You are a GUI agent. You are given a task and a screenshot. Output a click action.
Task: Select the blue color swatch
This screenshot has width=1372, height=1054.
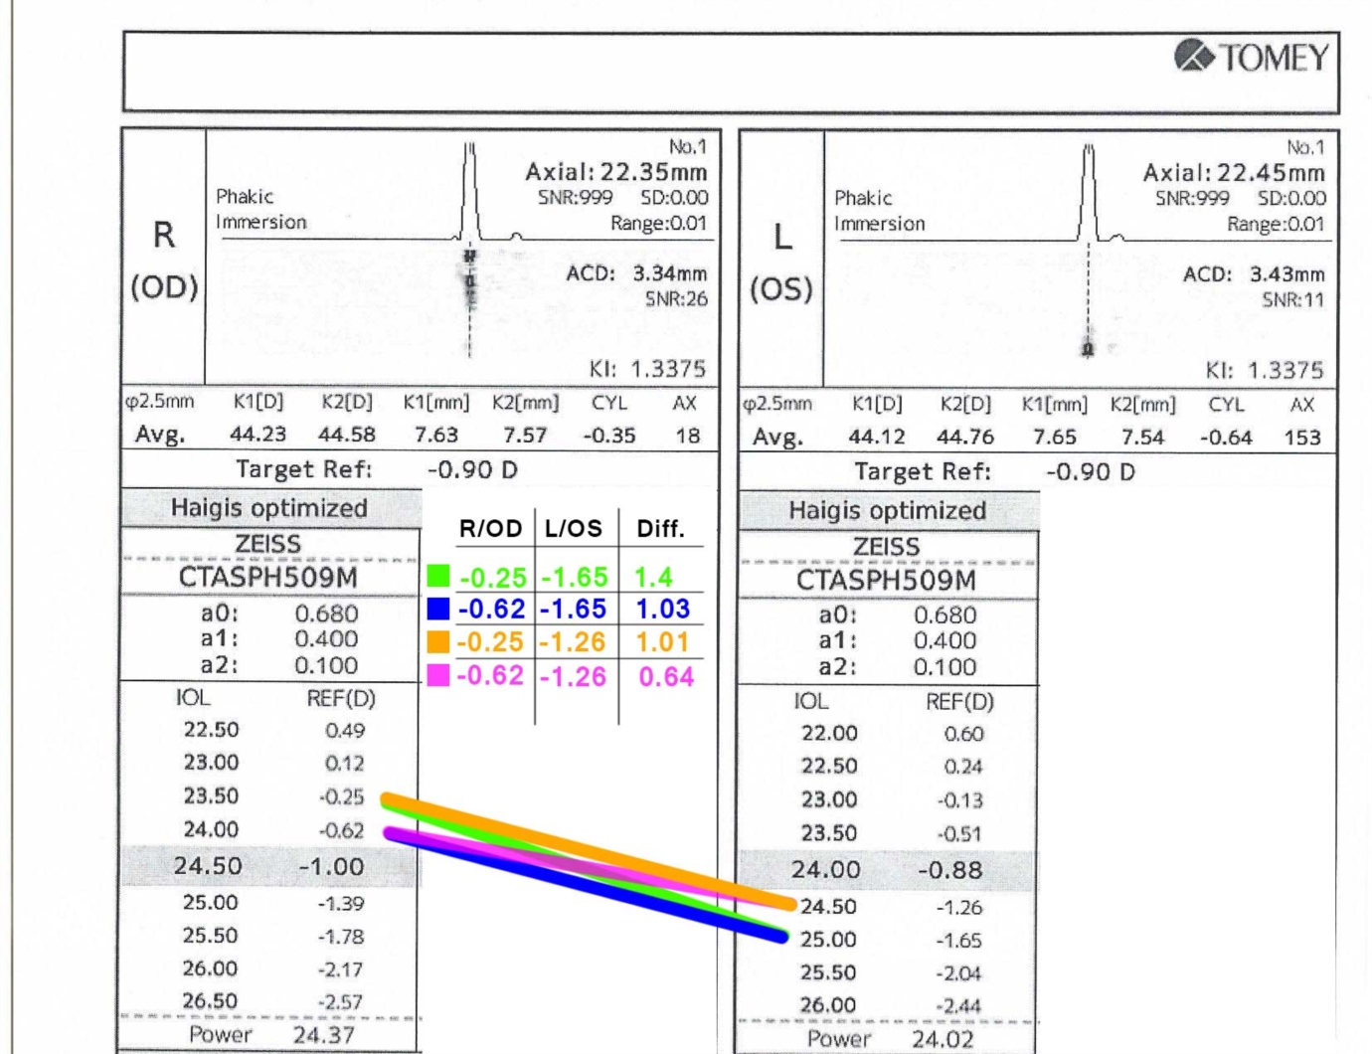438,609
